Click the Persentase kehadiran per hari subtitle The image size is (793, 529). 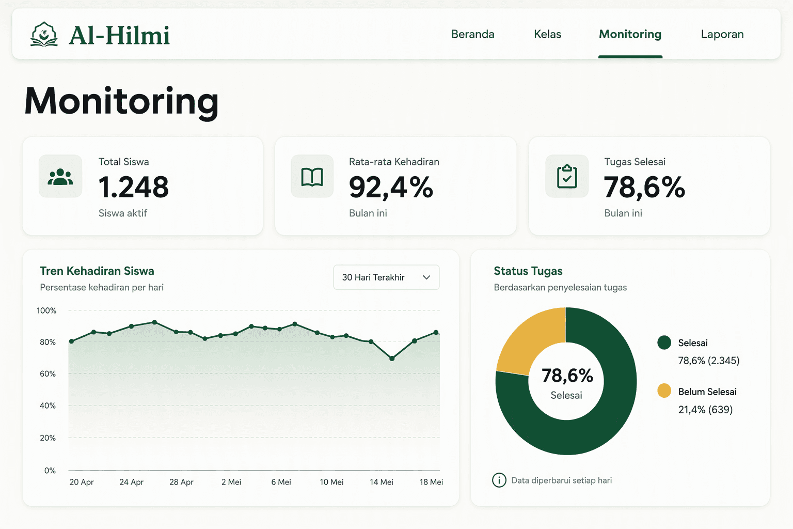pyautogui.click(x=102, y=287)
